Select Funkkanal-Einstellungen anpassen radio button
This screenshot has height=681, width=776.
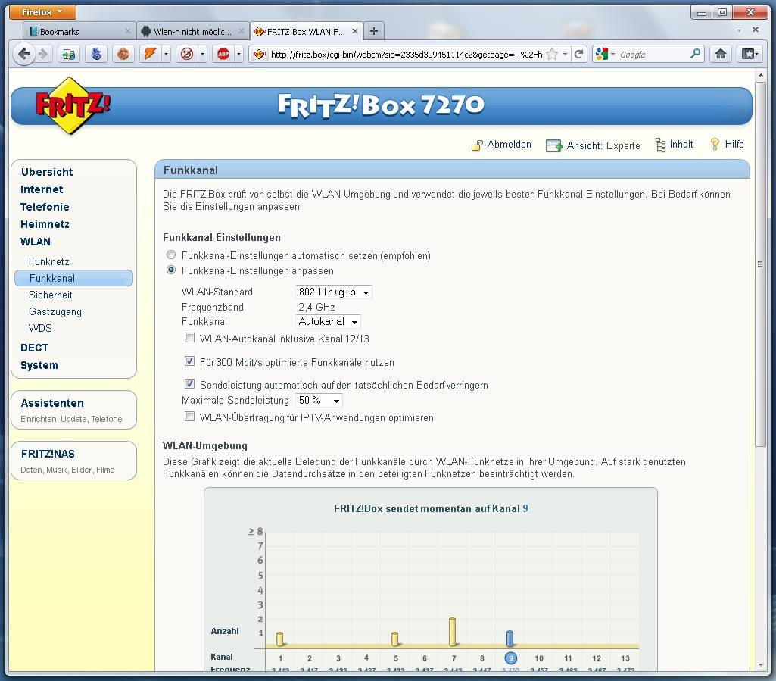pyautogui.click(x=171, y=270)
